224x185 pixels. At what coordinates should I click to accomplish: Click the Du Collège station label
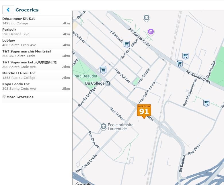point(95,83)
